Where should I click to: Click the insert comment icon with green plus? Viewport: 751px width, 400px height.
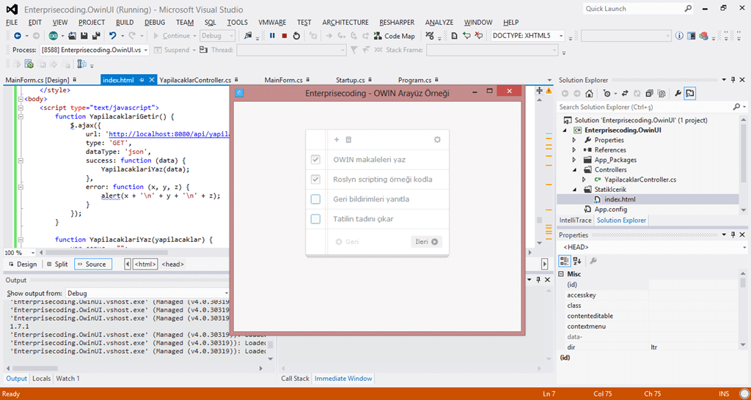click(x=466, y=36)
